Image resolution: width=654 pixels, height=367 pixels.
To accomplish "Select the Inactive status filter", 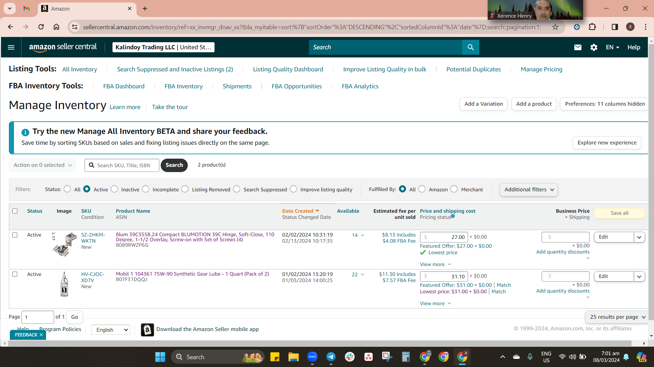I will (x=114, y=189).
